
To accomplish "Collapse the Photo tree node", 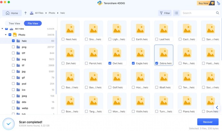I will pos(6,35).
